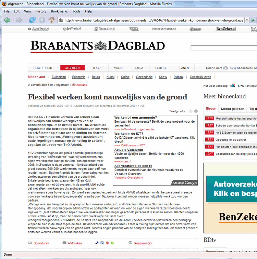Click the Reageren speech bubble icon
The height and width of the screenshot is (259, 257).
click(x=131, y=243)
